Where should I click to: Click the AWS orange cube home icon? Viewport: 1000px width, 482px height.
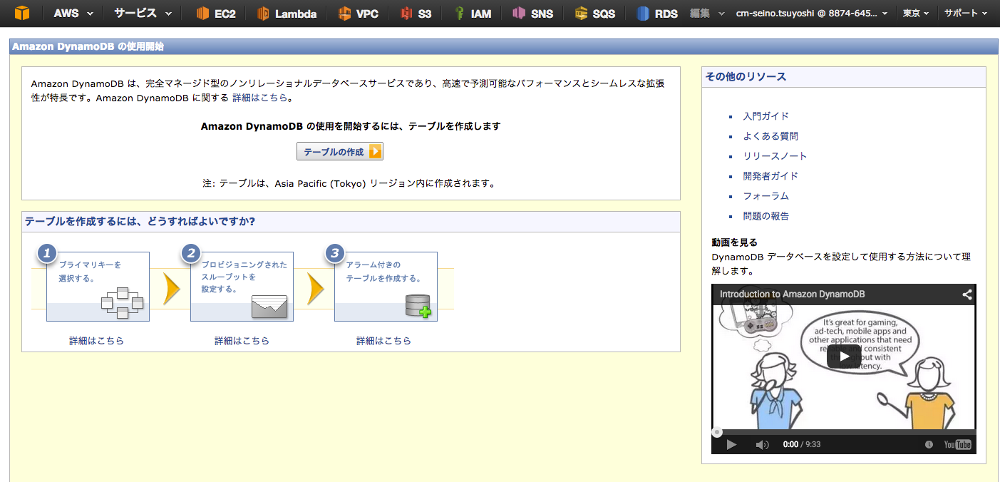pos(22,13)
